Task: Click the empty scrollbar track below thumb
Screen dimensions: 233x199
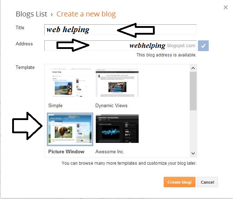Action: point(193,130)
